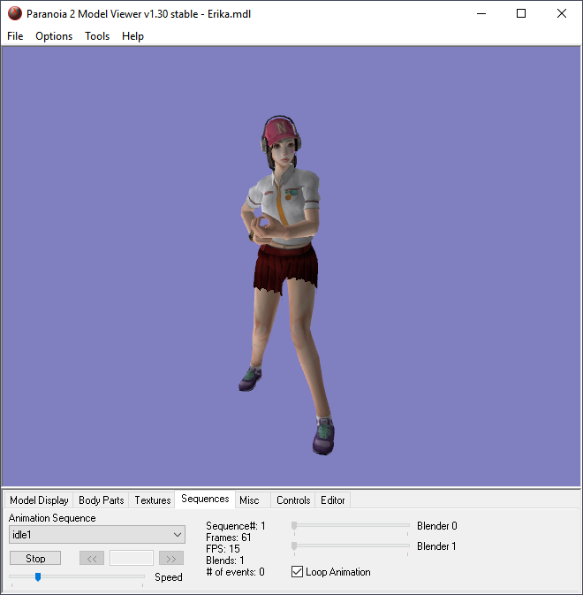Select the Sequences tab
This screenshot has height=595, width=583.
pos(205,499)
